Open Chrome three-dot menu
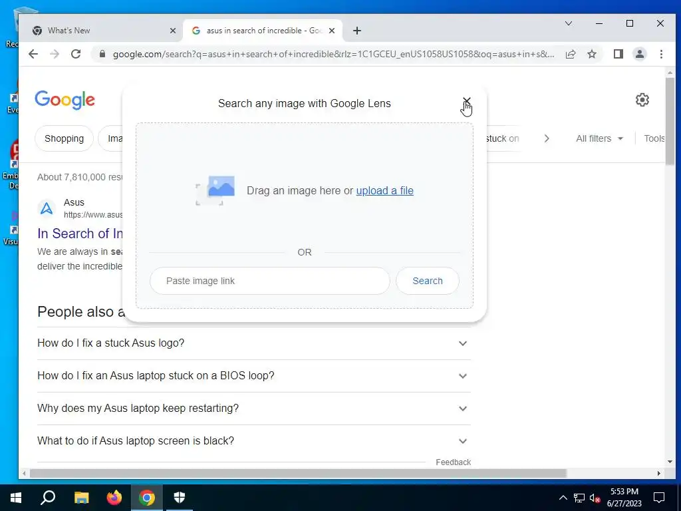The width and height of the screenshot is (681, 511). 661,54
